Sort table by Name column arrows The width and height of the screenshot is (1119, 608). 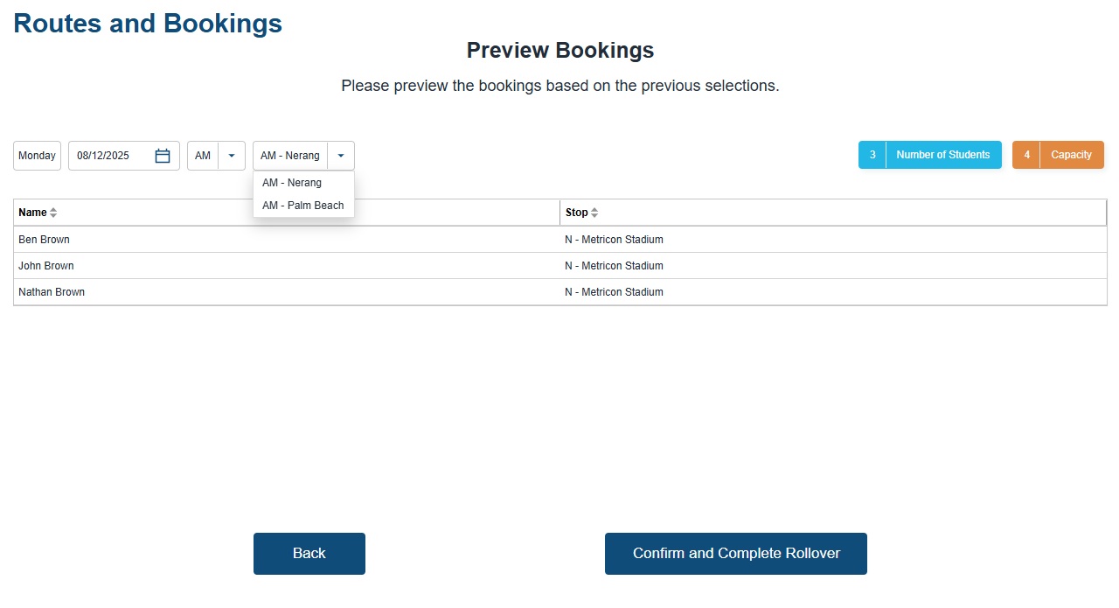coord(53,213)
